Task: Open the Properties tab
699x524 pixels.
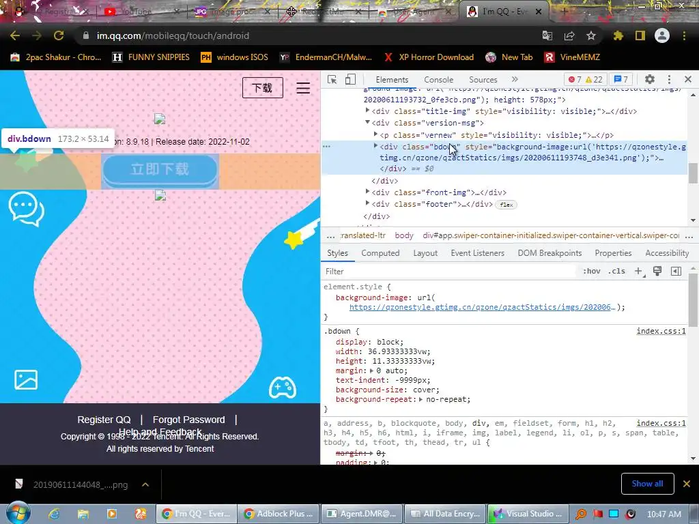Action: point(613,253)
